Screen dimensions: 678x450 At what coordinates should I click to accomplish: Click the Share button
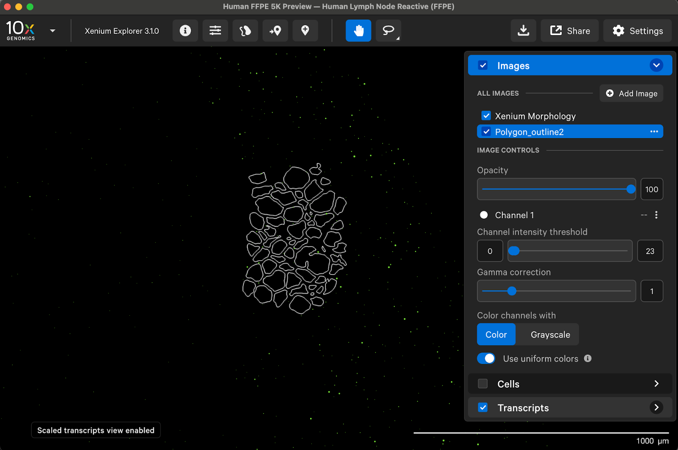point(570,31)
